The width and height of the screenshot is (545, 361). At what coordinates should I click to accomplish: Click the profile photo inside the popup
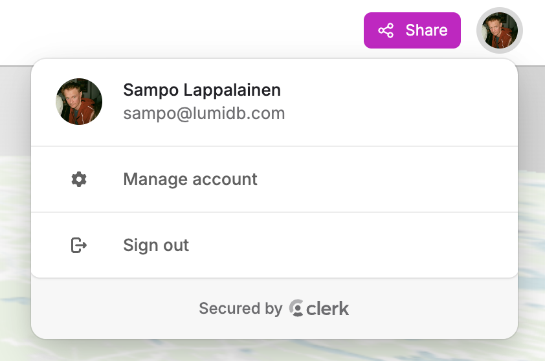click(x=79, y=102)
